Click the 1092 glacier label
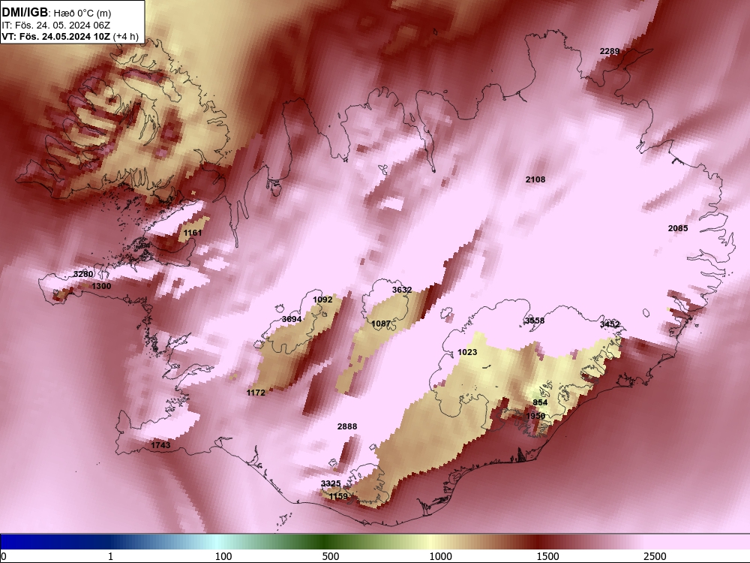This screenshot has width=750, height=563. 322,300
